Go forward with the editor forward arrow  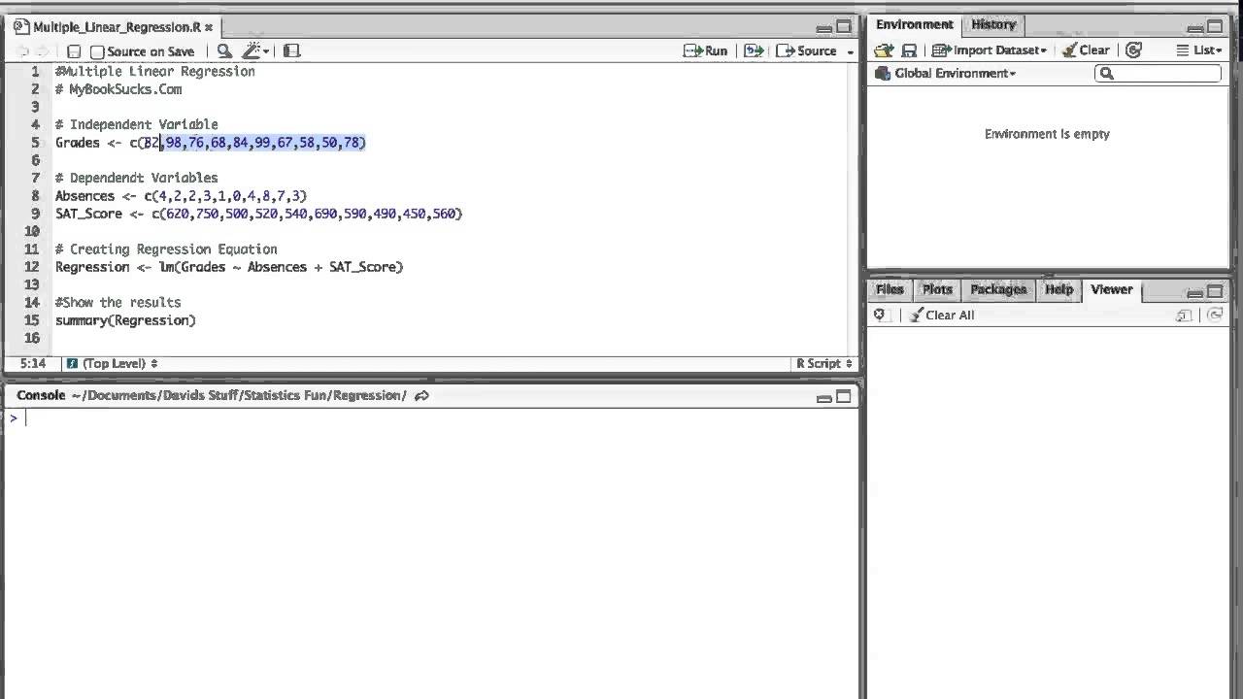tap(42, 51)
